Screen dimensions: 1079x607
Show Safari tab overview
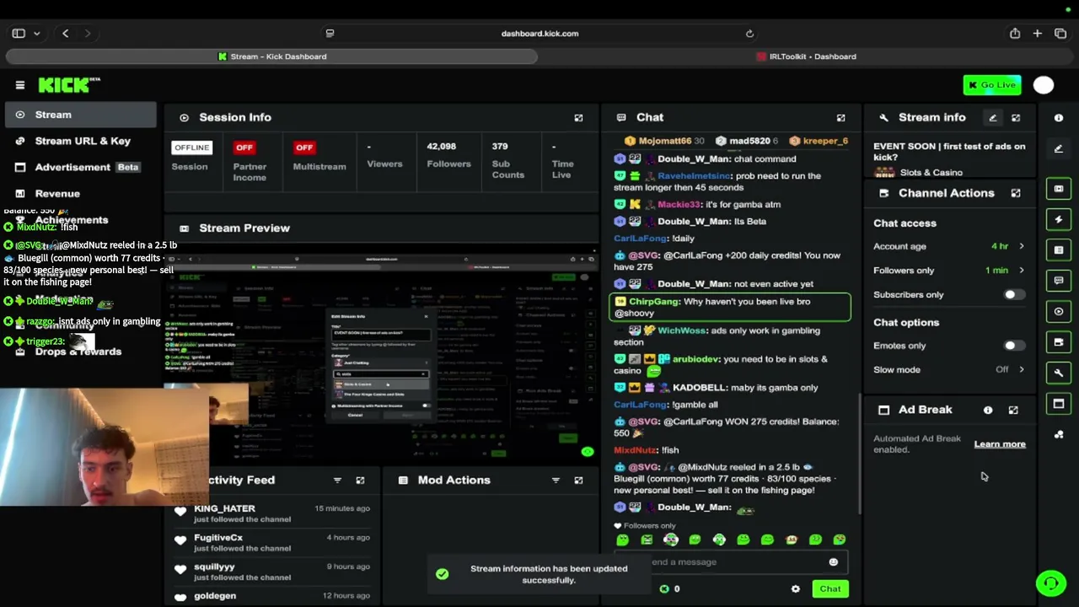1060,34
